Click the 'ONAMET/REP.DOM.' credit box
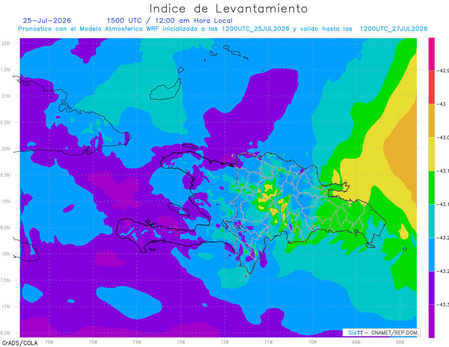 point(381,332)
